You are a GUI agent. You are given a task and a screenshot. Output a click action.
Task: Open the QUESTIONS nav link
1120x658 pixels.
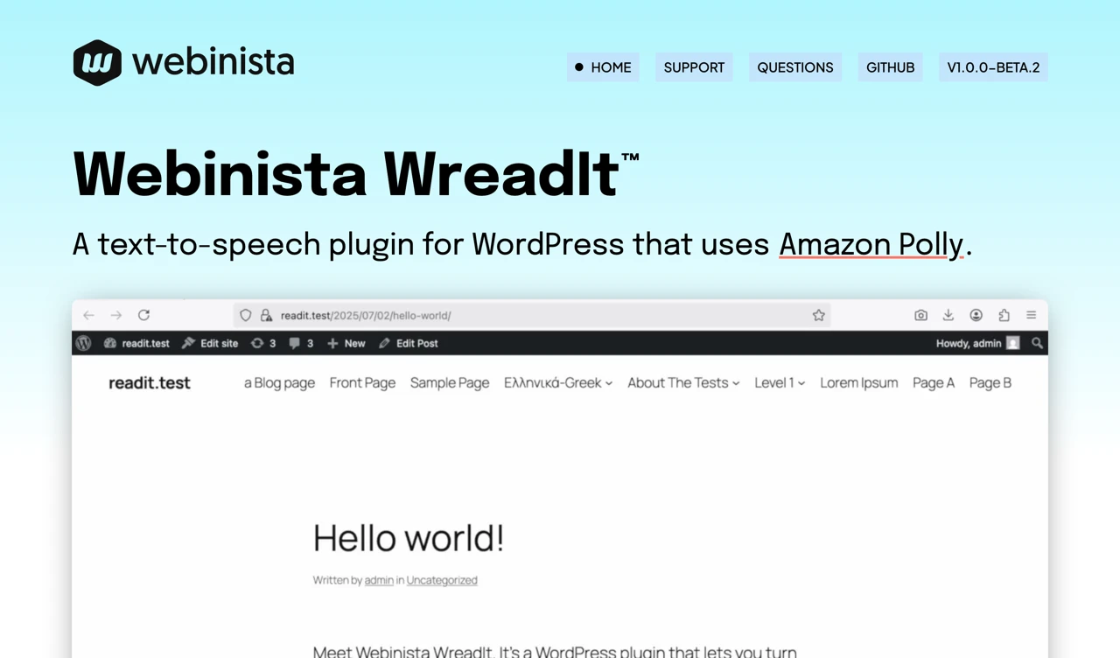(795, 67)
